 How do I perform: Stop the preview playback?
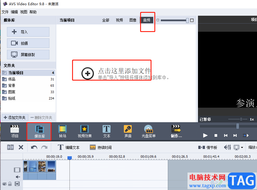click(x=216, y=135)
